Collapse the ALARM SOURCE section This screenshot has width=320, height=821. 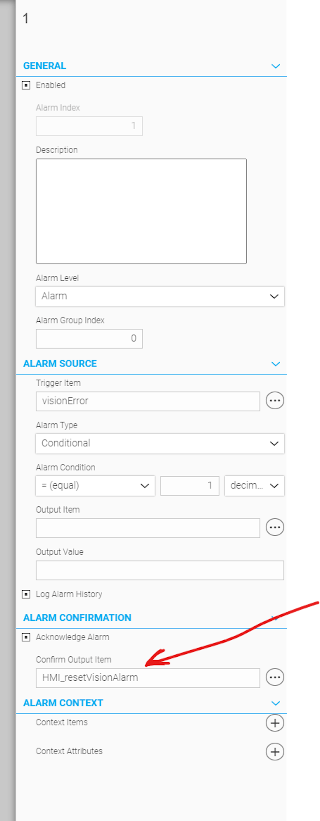tap(276, 364)
